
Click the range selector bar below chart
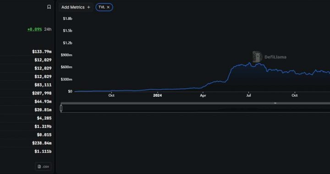[195, 108]
